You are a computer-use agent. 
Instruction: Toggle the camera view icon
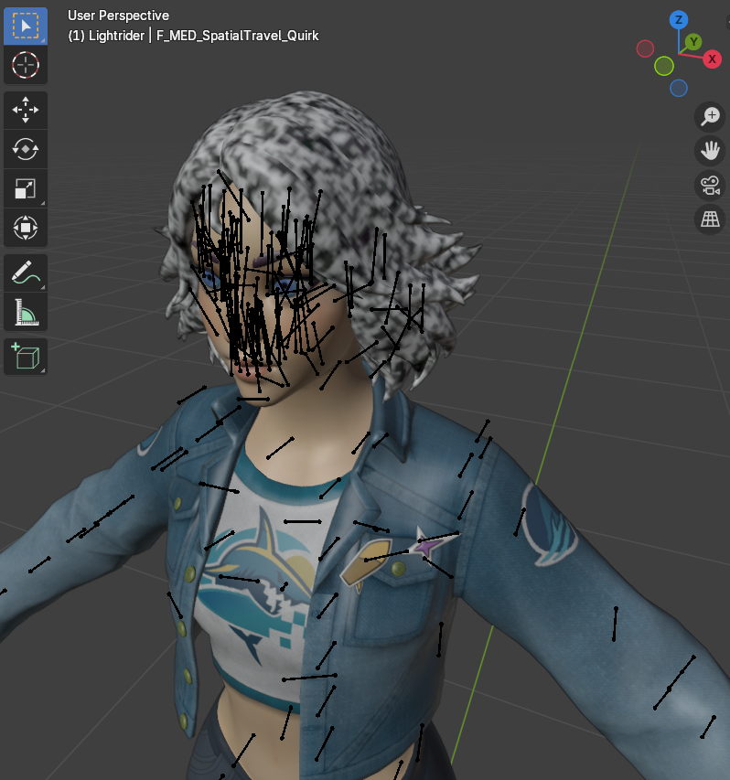tap(710, 185)
